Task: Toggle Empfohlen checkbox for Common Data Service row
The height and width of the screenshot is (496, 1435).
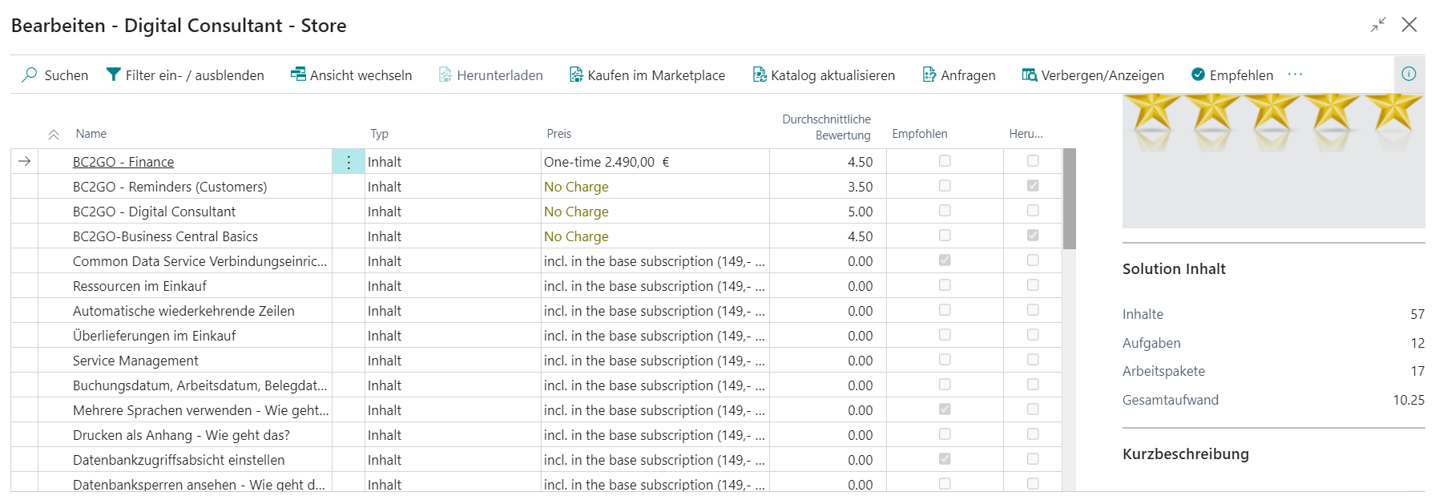Action: 945,260
